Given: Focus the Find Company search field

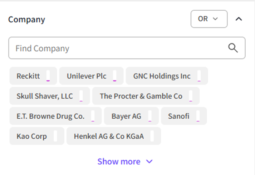Looking at the screenshot, I should click(x=118, y=48).
